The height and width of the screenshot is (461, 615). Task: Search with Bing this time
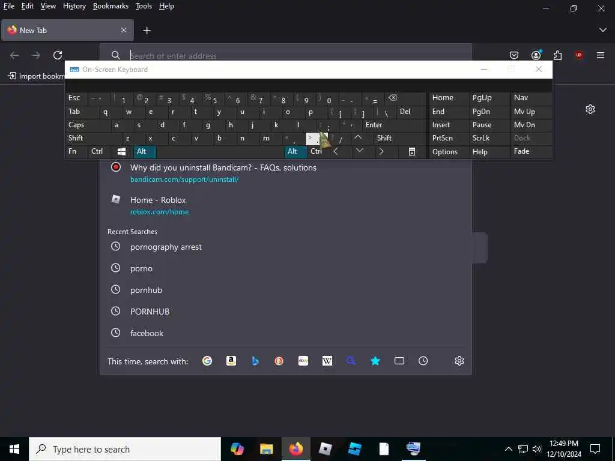click(255, 361)
